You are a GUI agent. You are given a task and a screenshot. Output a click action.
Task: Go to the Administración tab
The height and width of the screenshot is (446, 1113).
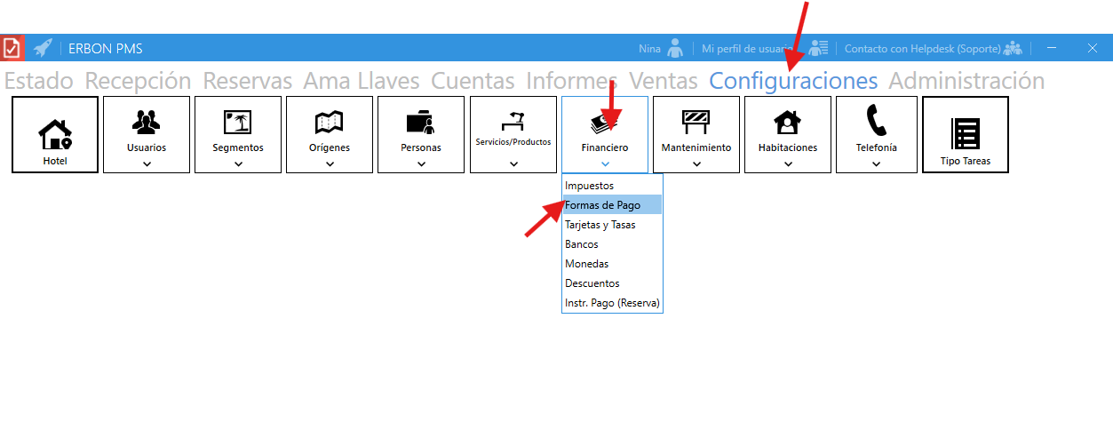966,81
